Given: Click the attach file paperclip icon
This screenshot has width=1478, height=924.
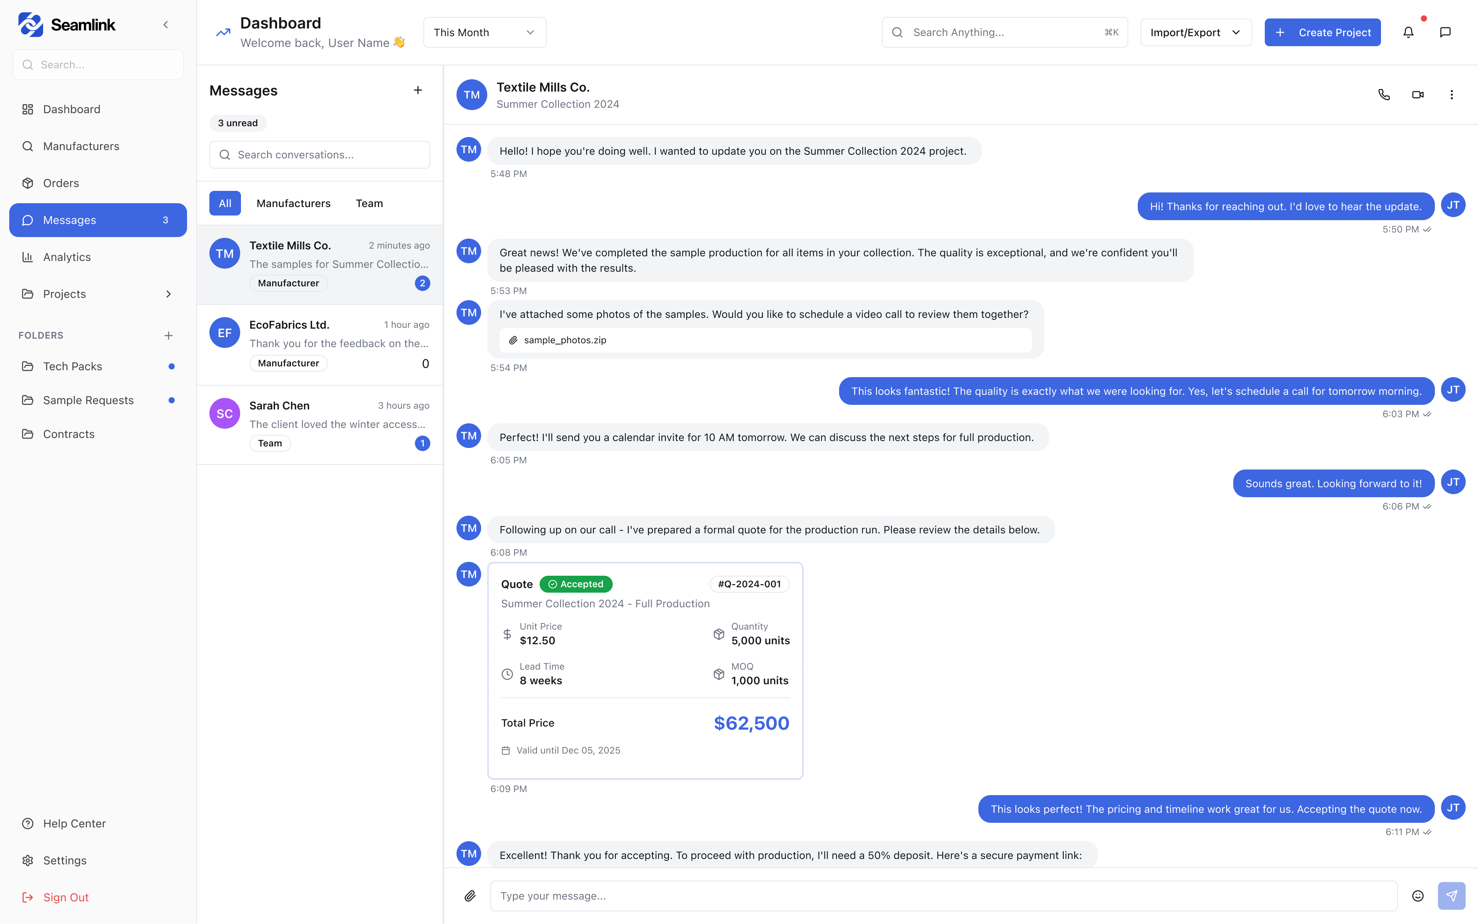Looking at the screenshot, I should (x=470, y=896).
